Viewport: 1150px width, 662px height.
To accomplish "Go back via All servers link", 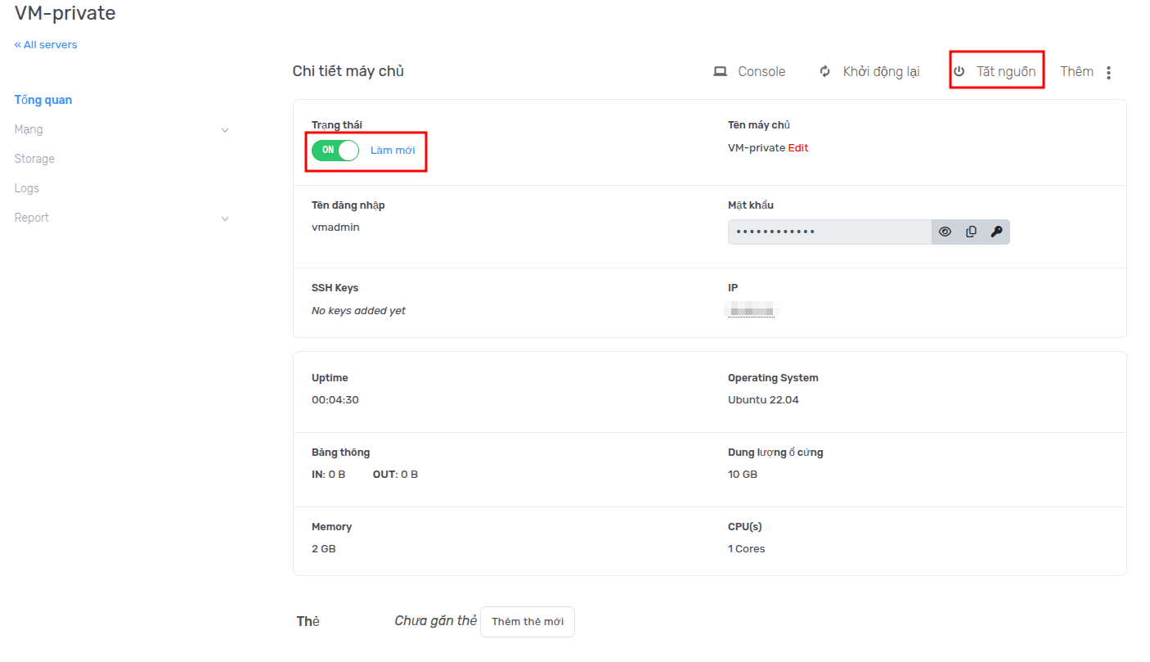I will tap(46, 45).
